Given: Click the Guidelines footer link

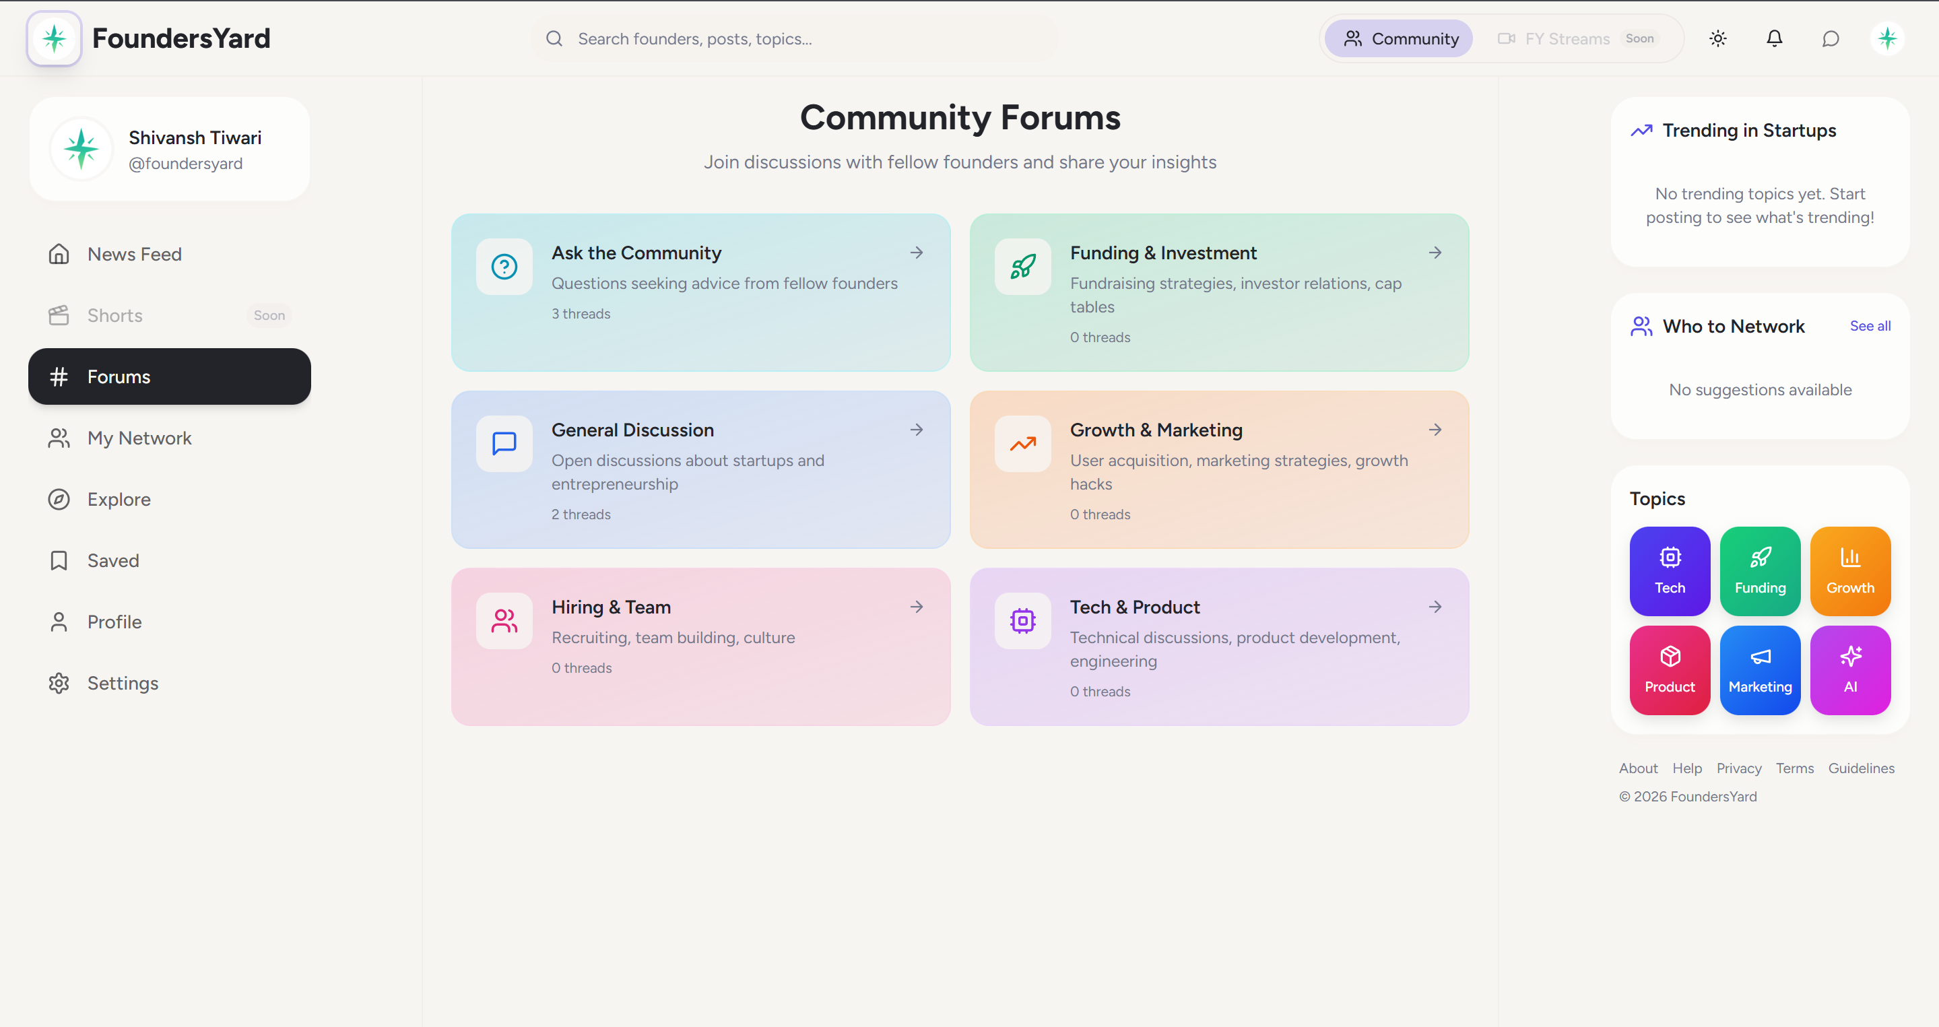Looking at the screenshot, I should click(1862, 768).
